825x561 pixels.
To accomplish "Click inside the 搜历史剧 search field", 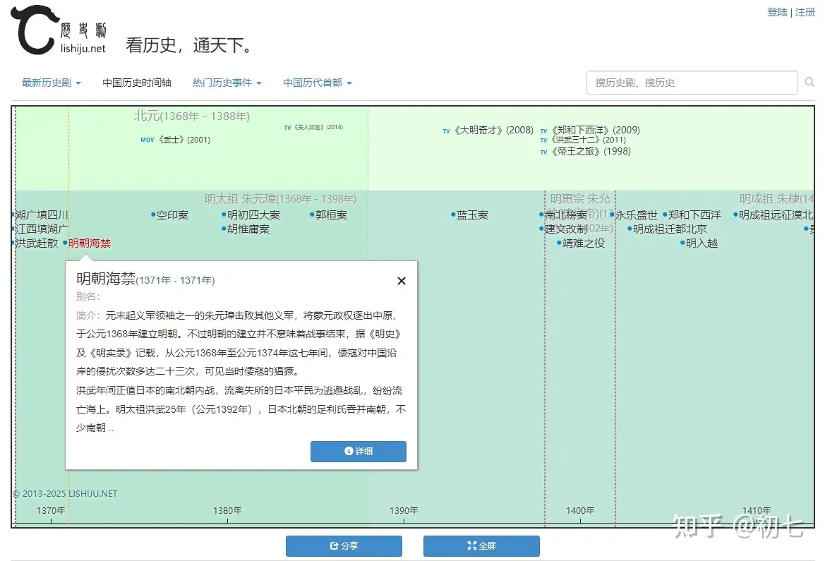I will click(x=692, y=83).
